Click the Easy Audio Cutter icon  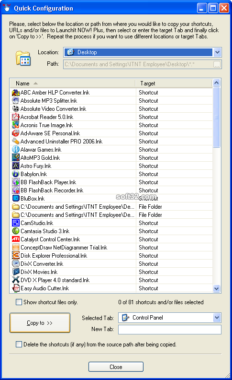click(16, 288)
